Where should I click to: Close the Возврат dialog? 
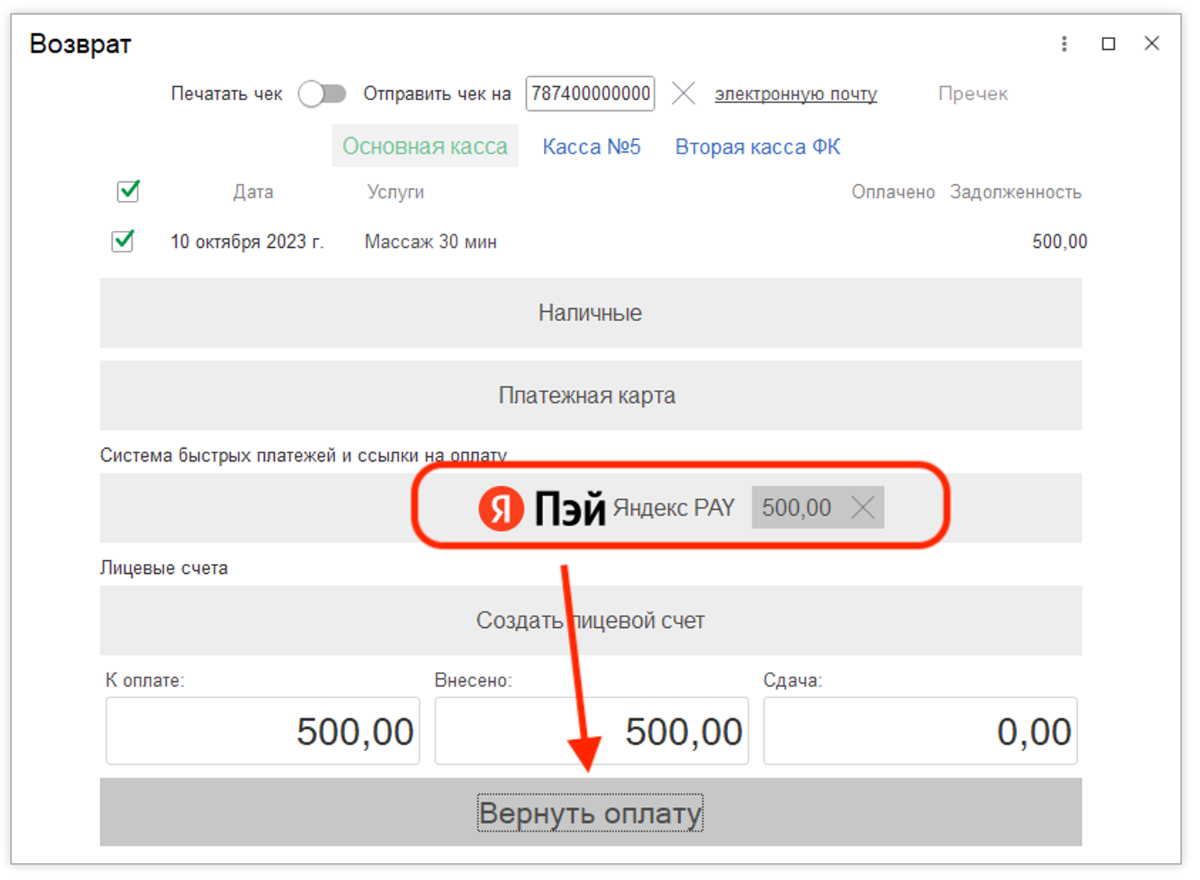(x=1152, y=44)
